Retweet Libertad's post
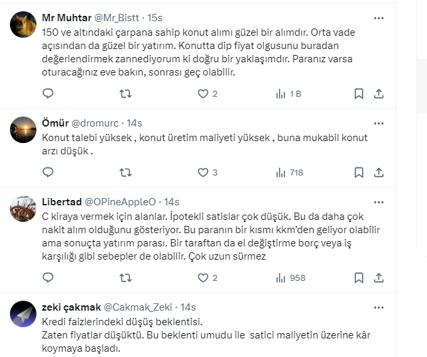 (125, 278)
